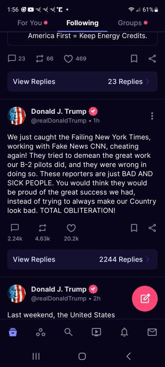
Task: Expand the 2244 Replies section
Action: 82,259
